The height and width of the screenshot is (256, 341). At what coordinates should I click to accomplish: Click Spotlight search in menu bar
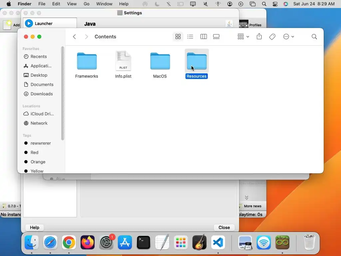tap(264, 4)
